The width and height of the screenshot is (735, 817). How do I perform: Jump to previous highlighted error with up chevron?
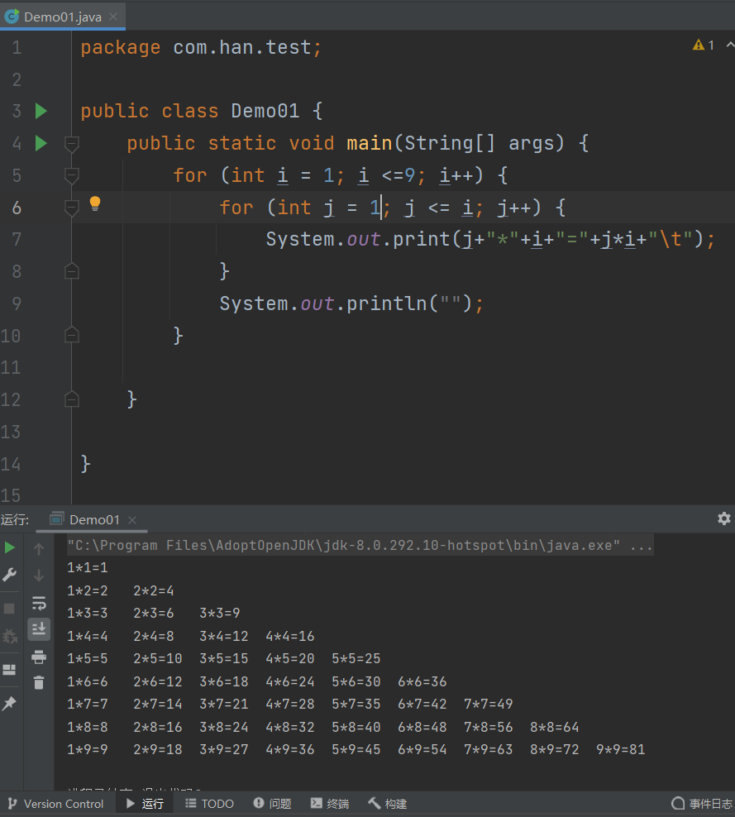pos(730,45)
